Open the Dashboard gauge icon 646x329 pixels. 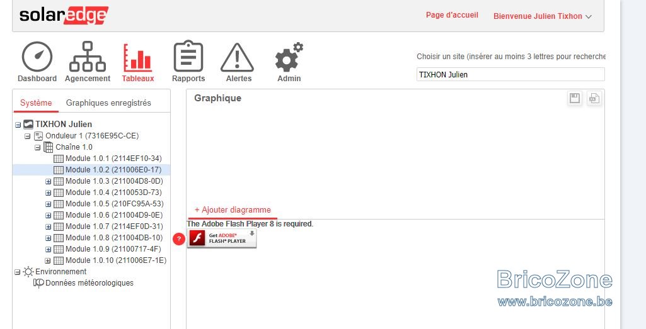pos(37,57)
